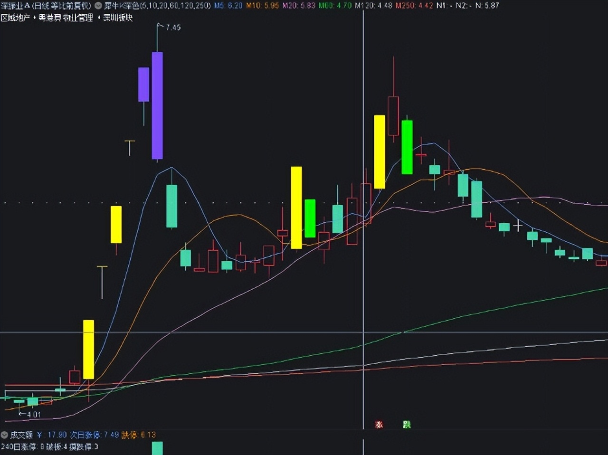Select the 深圳板块 sector tag
This screenshot has width=608, height=455.
(118, 18)
